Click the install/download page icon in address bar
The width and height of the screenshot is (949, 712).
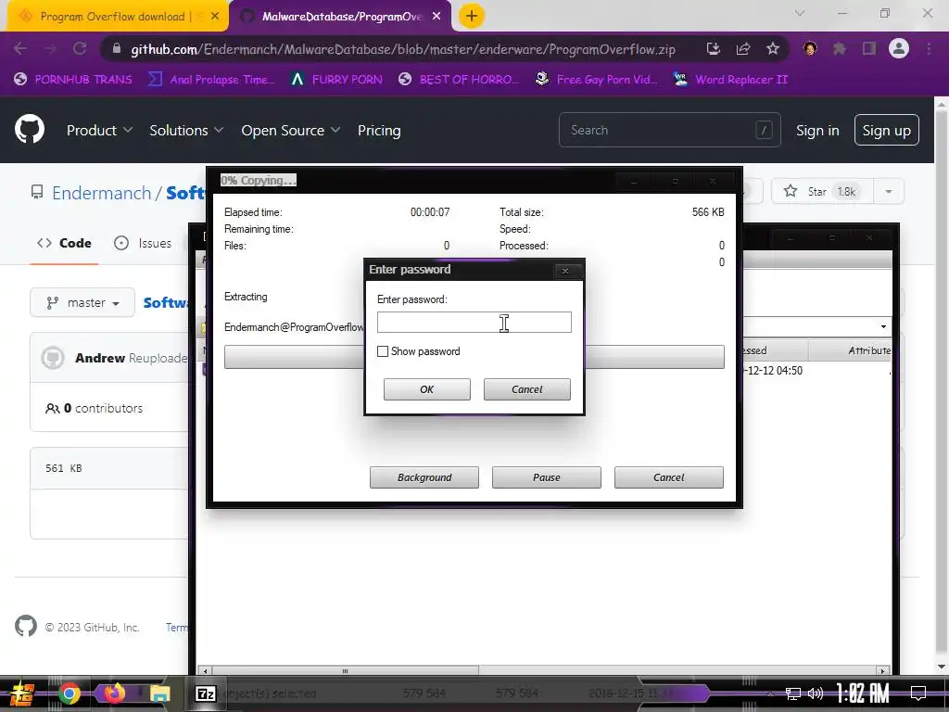tap(714, 48)
